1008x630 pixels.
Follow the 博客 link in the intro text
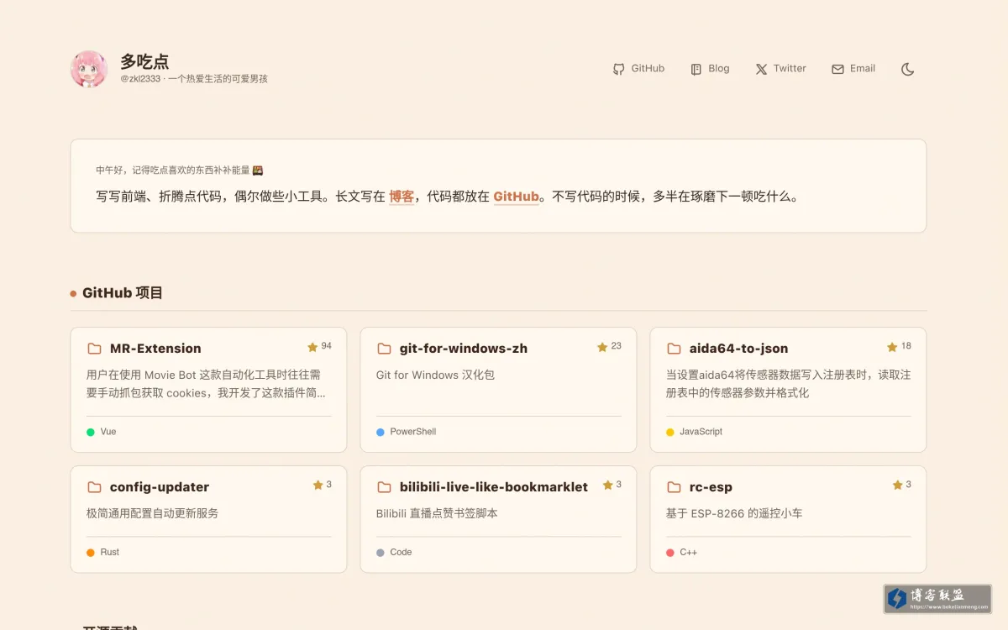402,197
